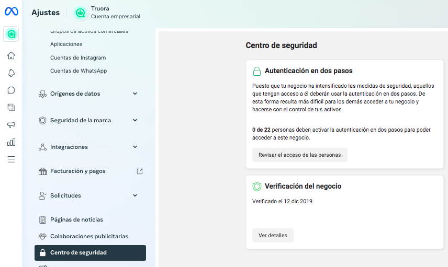Expand Solicitudes chevron
Image resolution: width=448 pixels, height=267 pixels.
pyautogui.click(x=135, y=195)
